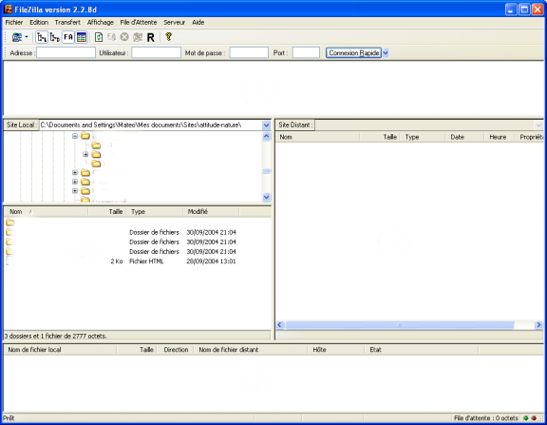Click the Direction queue column header
The image size is (547, 425).
[176, 350]
